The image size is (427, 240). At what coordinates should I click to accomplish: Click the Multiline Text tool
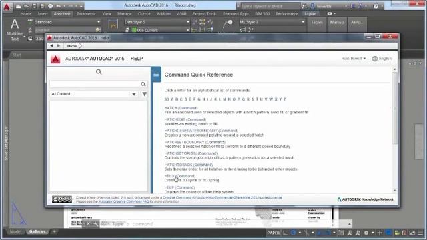pyautogui.click(x=15, y=29)
